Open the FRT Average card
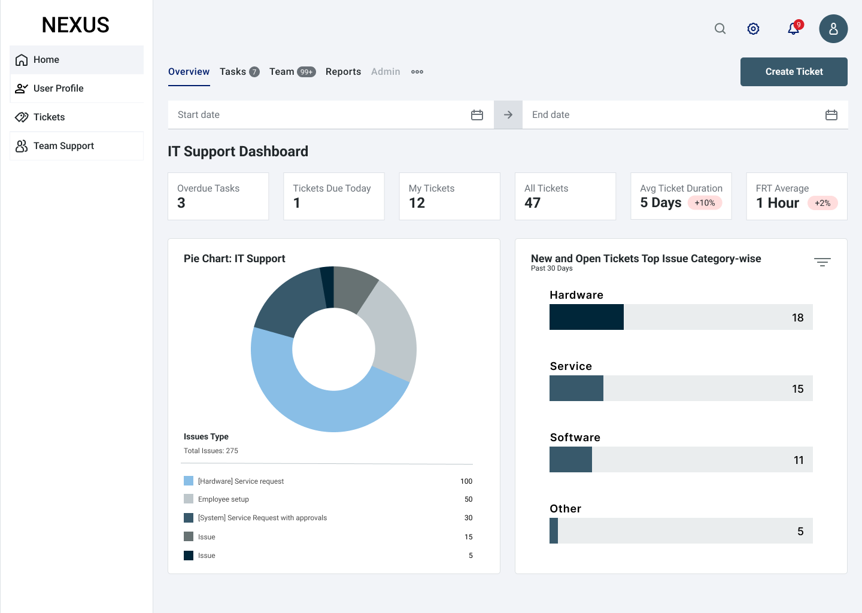Image resolution: width=862 pixels, height=613 pixels. [797, 196]
